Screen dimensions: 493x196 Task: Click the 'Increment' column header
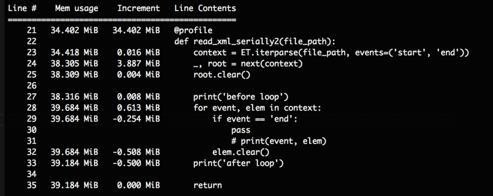pos(139,8)
